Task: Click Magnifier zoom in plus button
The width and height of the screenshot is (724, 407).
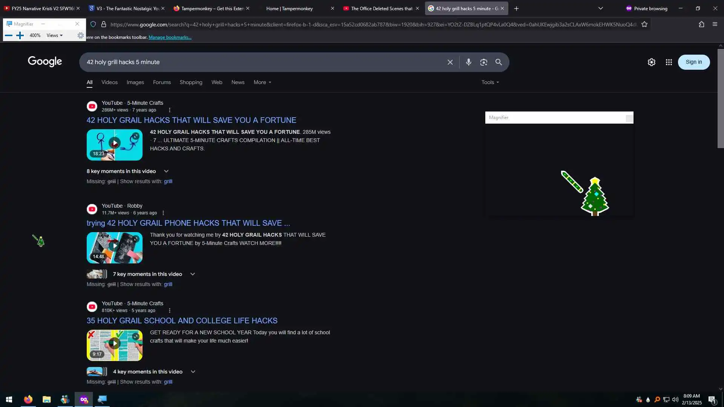Action: [20, 35]
